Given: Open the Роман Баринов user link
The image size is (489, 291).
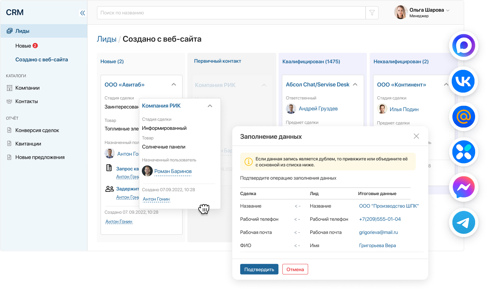Looking at the screenshot, I should [173, 171].
